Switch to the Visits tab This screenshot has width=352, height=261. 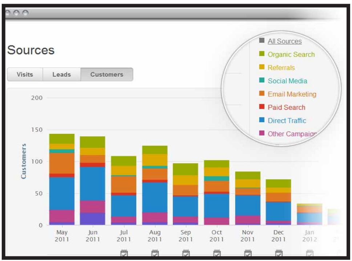(x=25, y=75)
